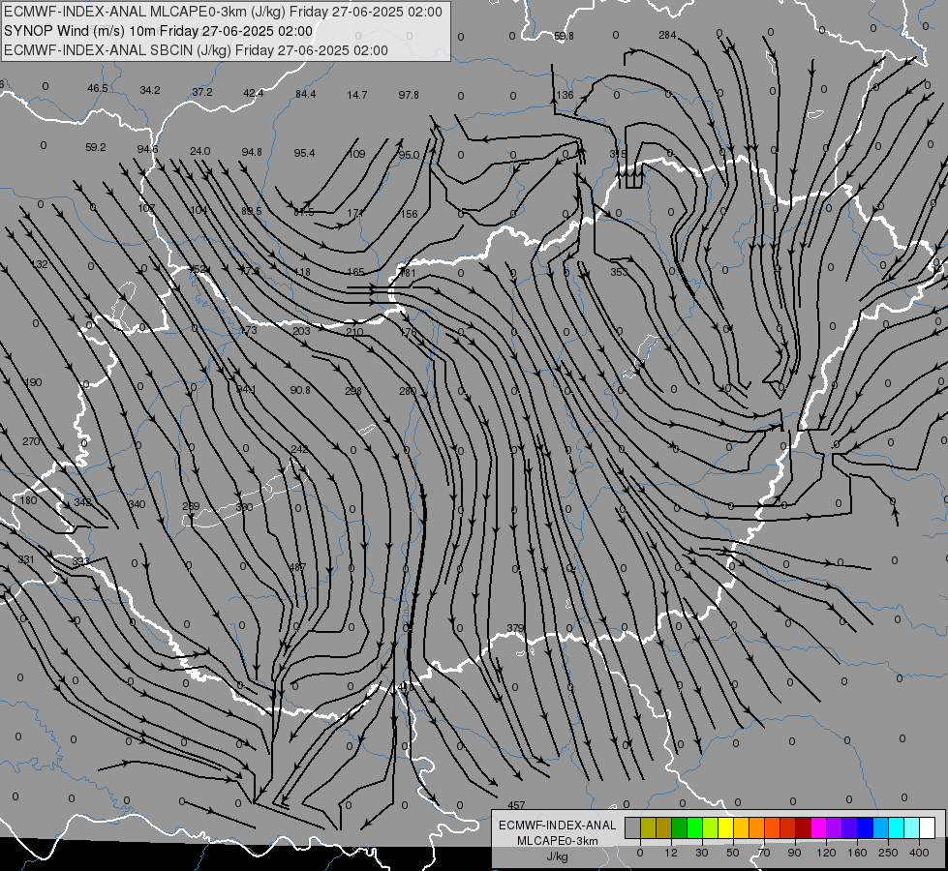Click the map value 210
The height and width of the screenshot is (871, 948).
point(354,332)
